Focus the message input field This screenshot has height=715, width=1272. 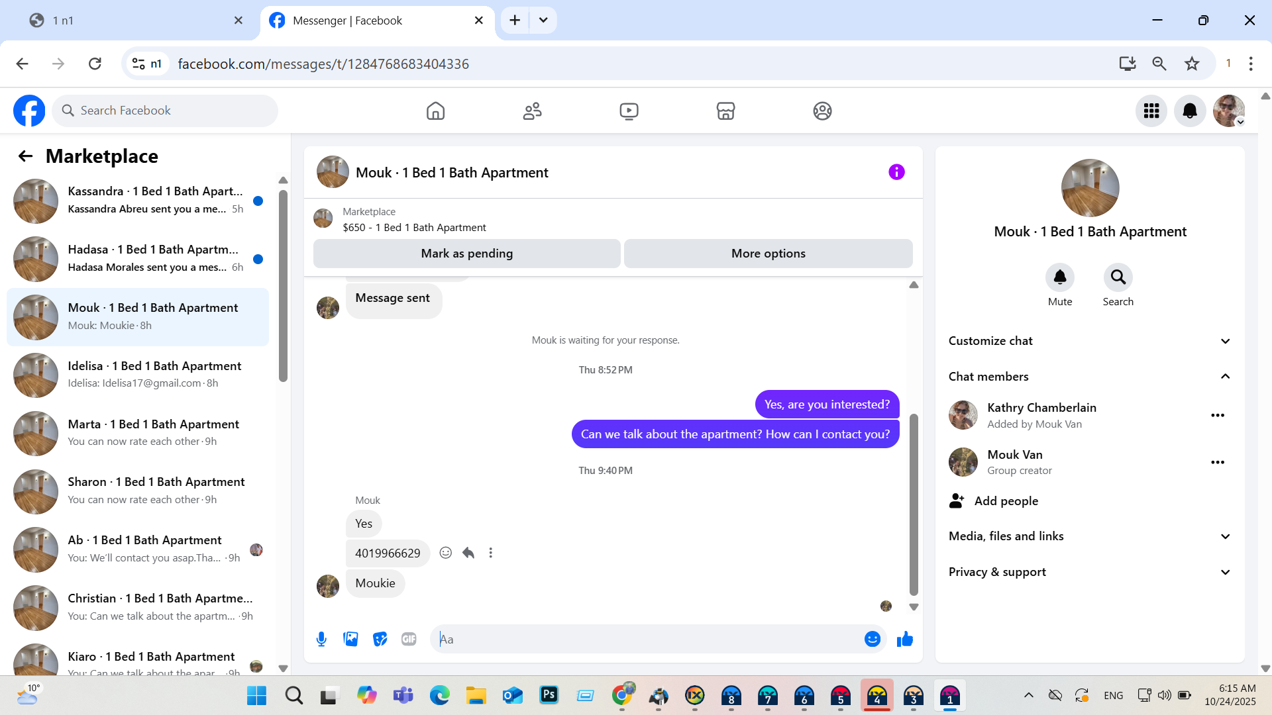646,639
